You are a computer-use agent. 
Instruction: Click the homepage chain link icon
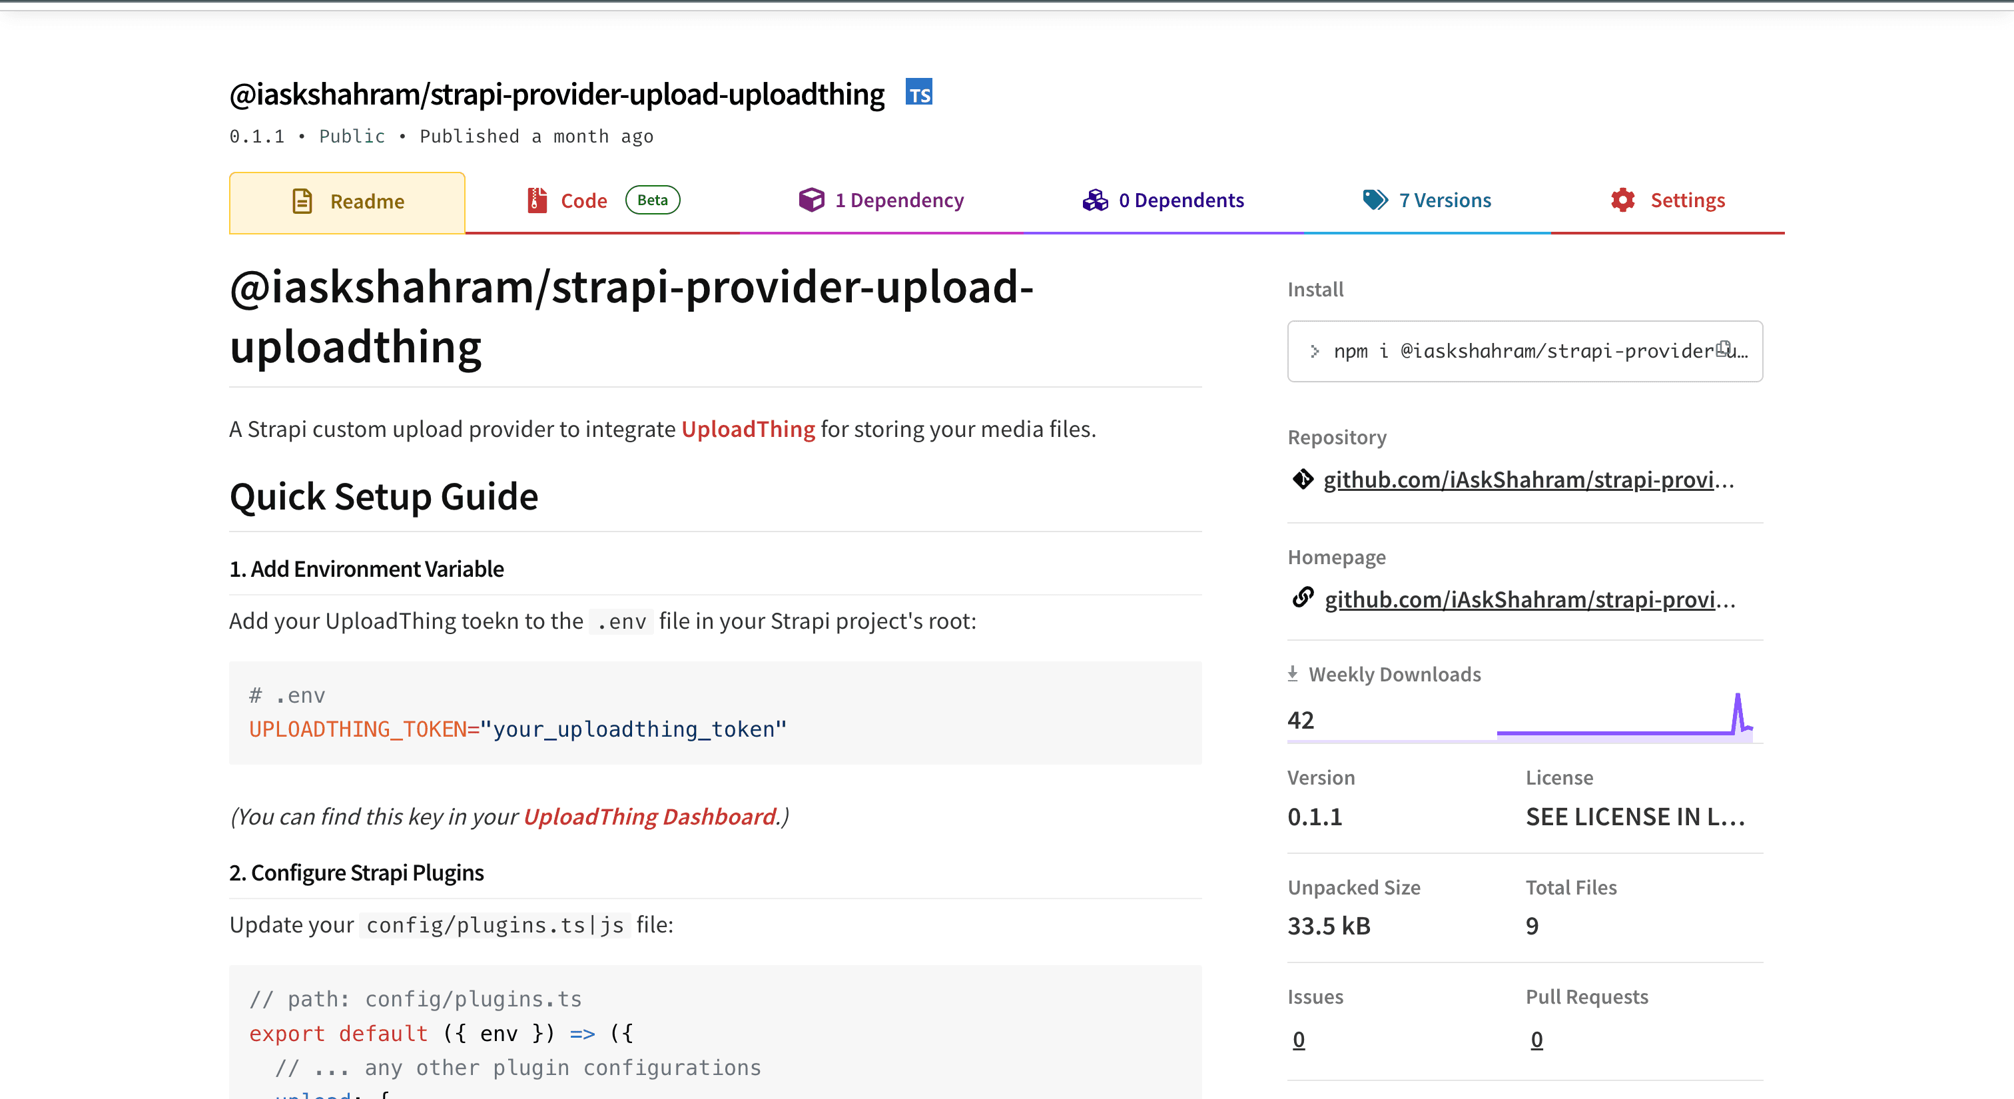point(1303,597)
